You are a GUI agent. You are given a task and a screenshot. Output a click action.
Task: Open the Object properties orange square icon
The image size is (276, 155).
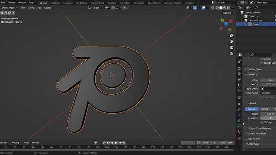(x=239, y=104)
